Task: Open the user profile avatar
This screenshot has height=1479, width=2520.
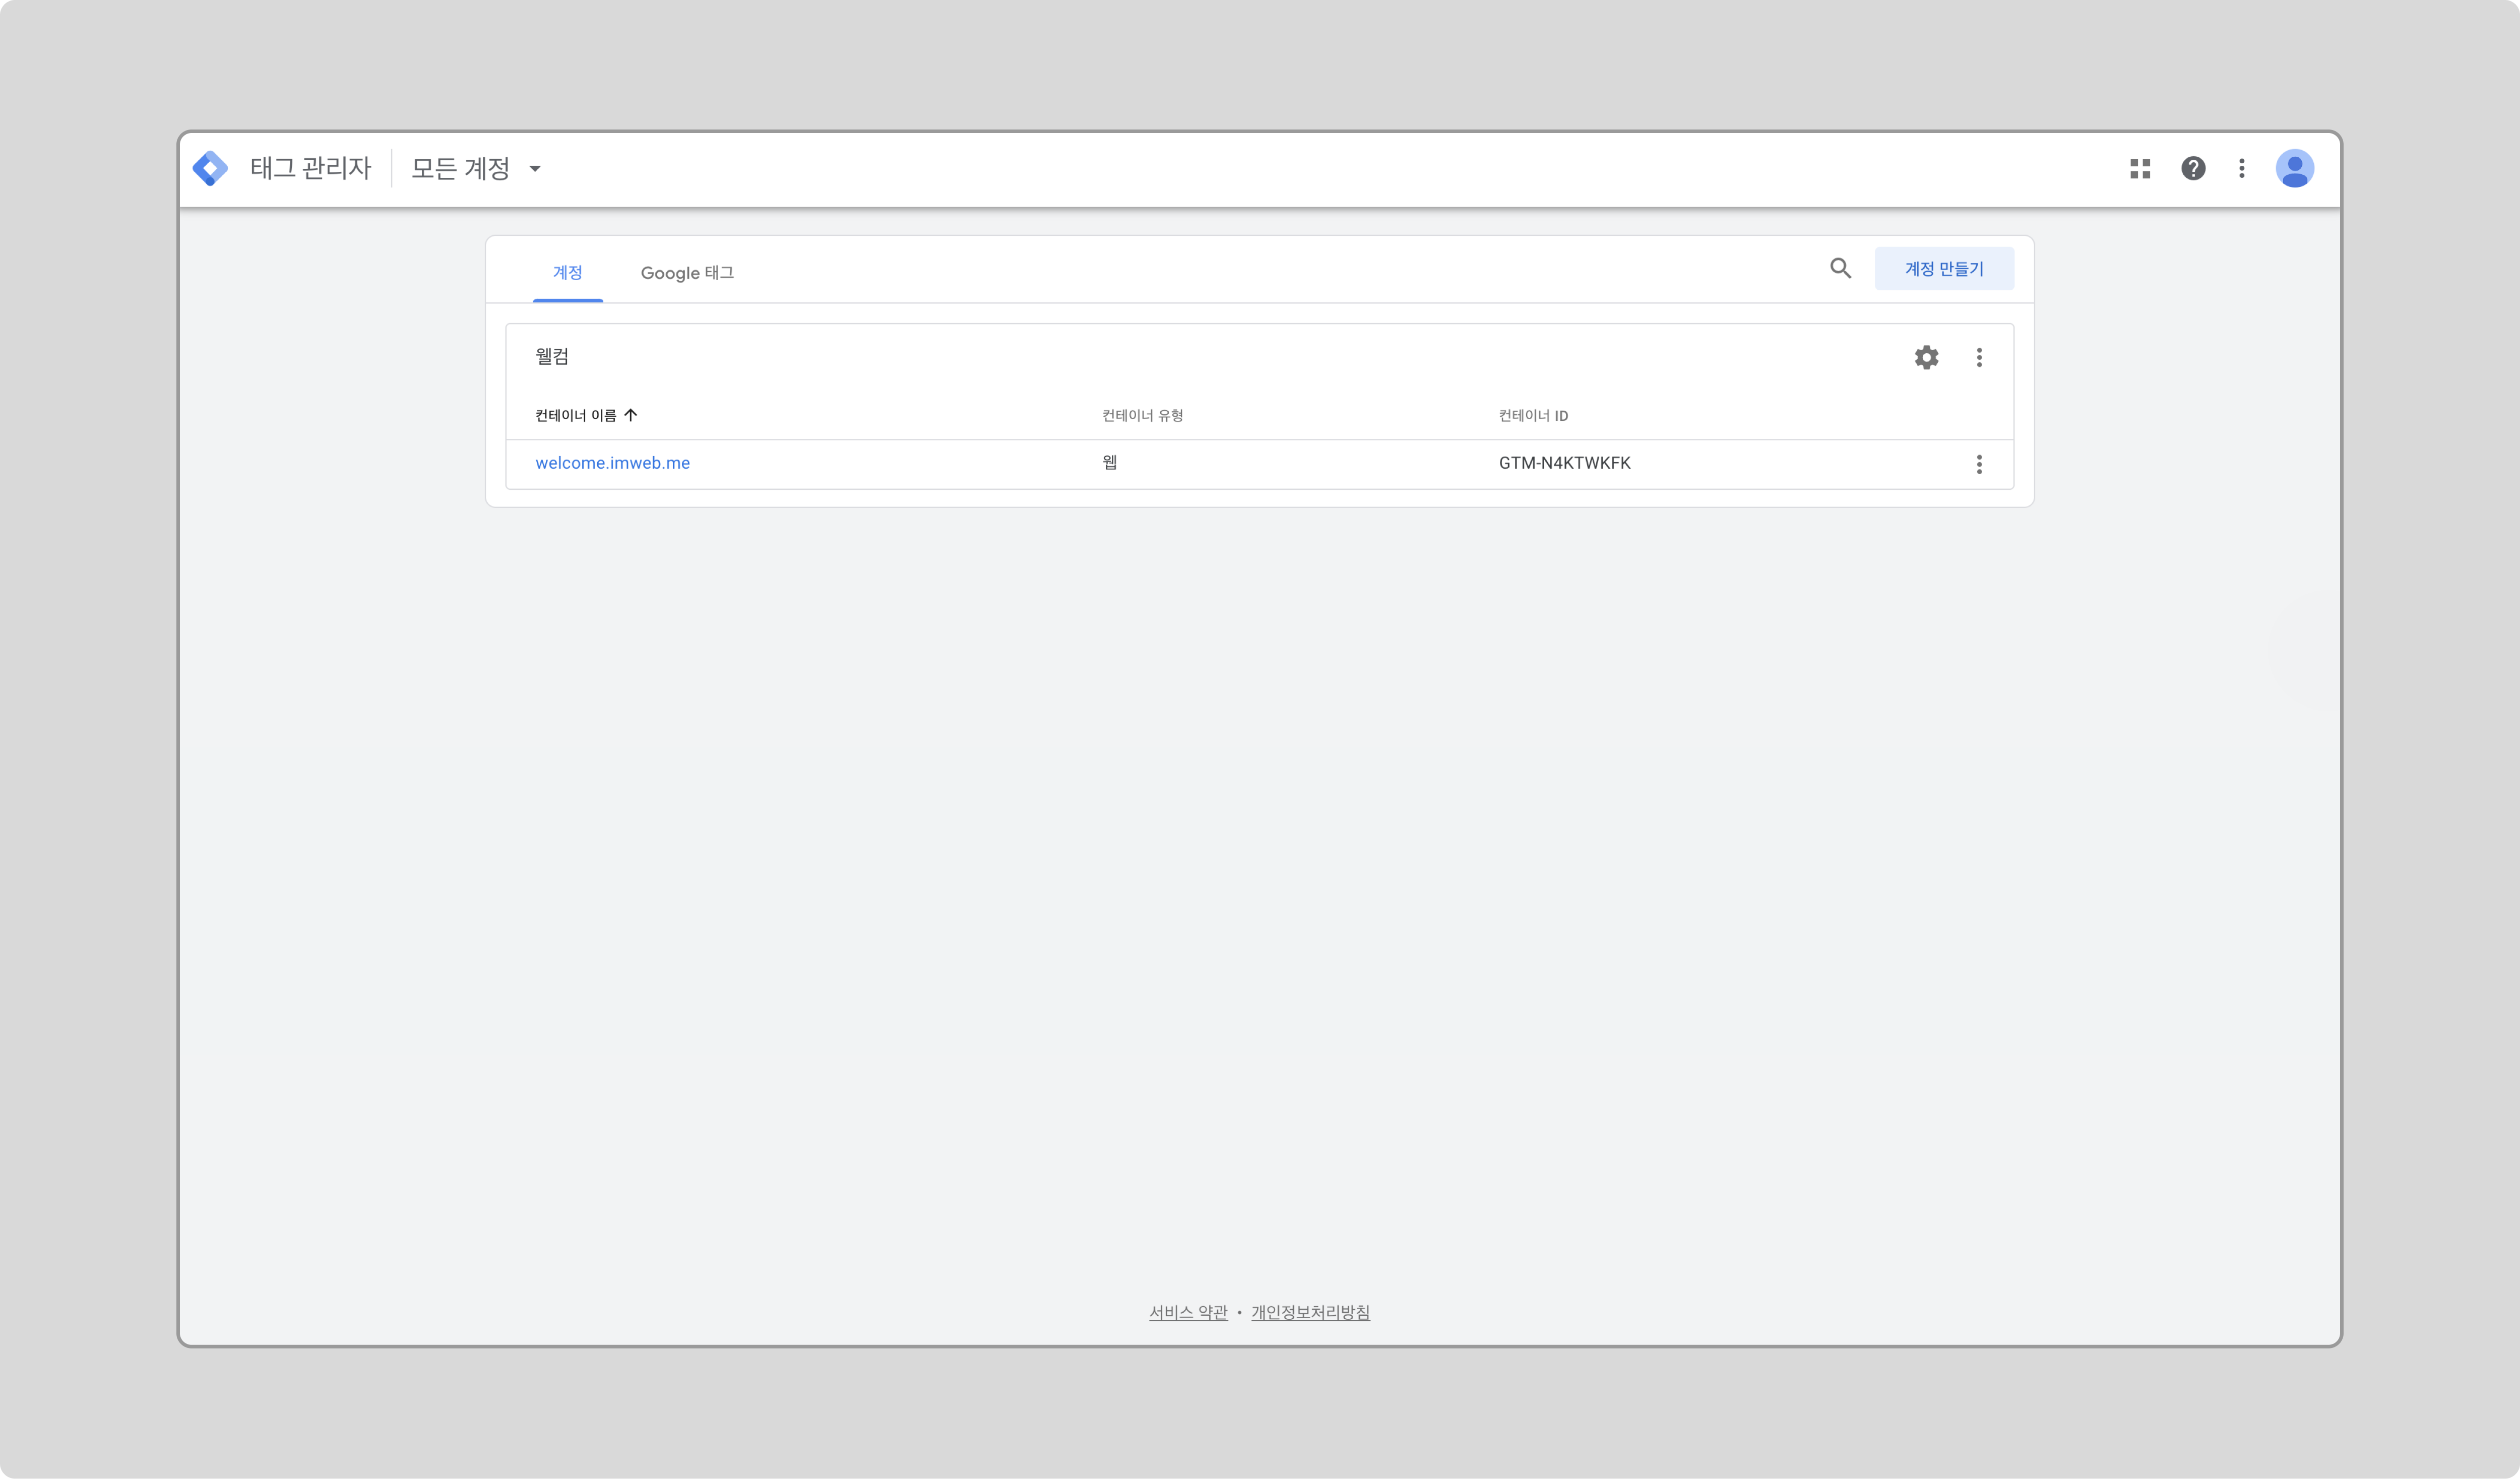Action: tap(2295, 169)
